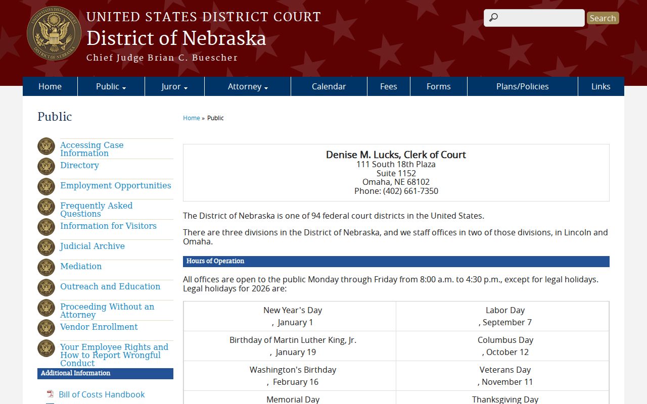
Task: Click the seal icon beside Judicial Archive
Action: coord(46,247)
